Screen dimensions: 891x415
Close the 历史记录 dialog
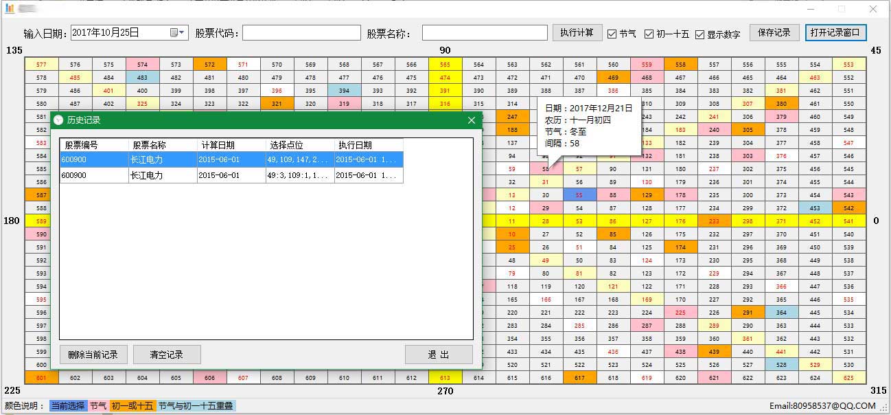(472, 120)
